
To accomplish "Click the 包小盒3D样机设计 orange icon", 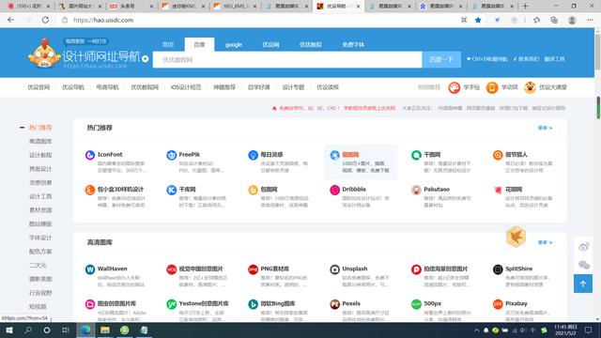I will click(90, 190).
